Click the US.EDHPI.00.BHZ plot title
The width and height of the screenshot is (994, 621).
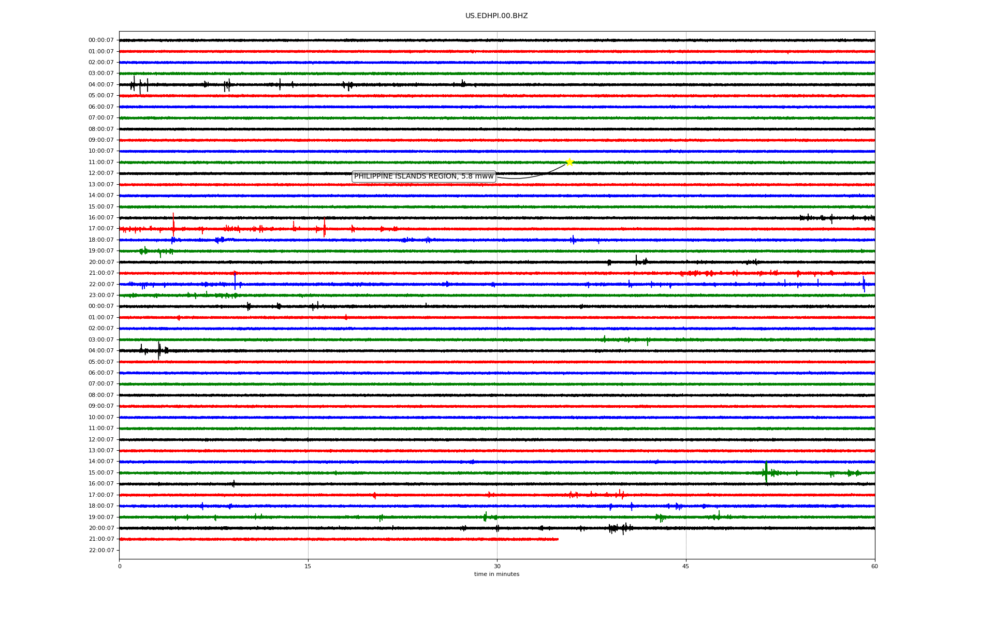click(496, 16)
